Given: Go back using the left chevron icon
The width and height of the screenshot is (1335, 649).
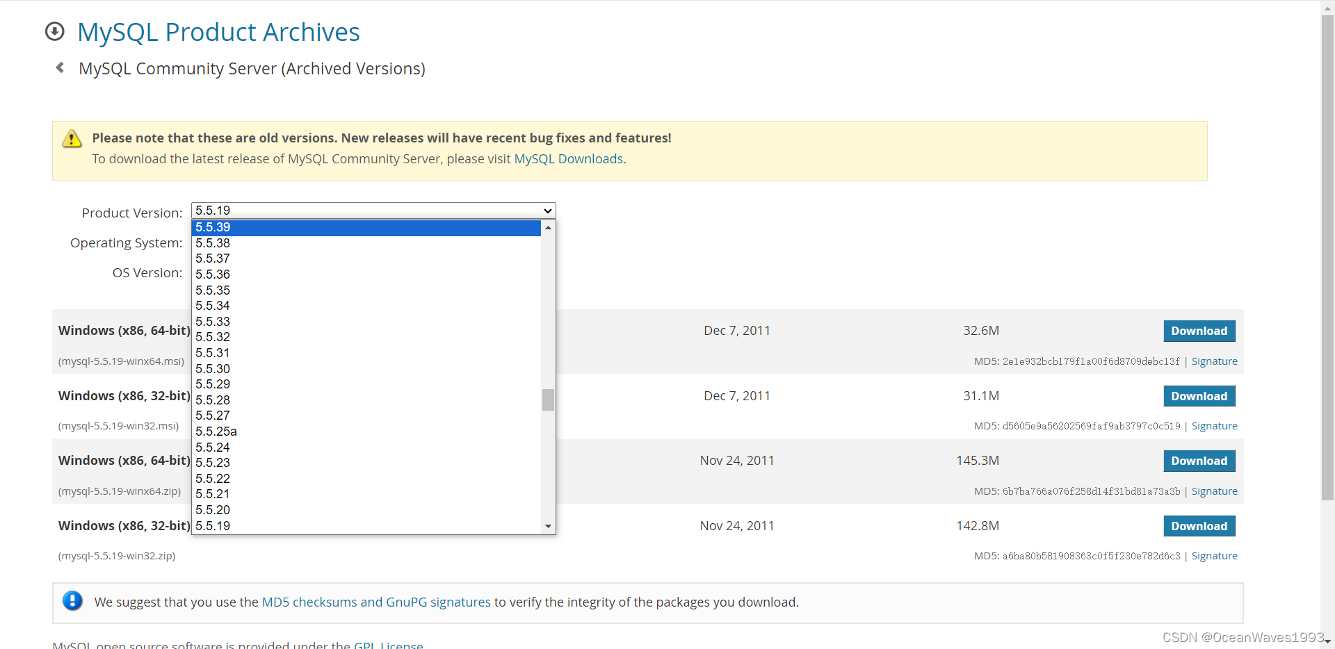Looking at the screenshot, I should point(60,67).
